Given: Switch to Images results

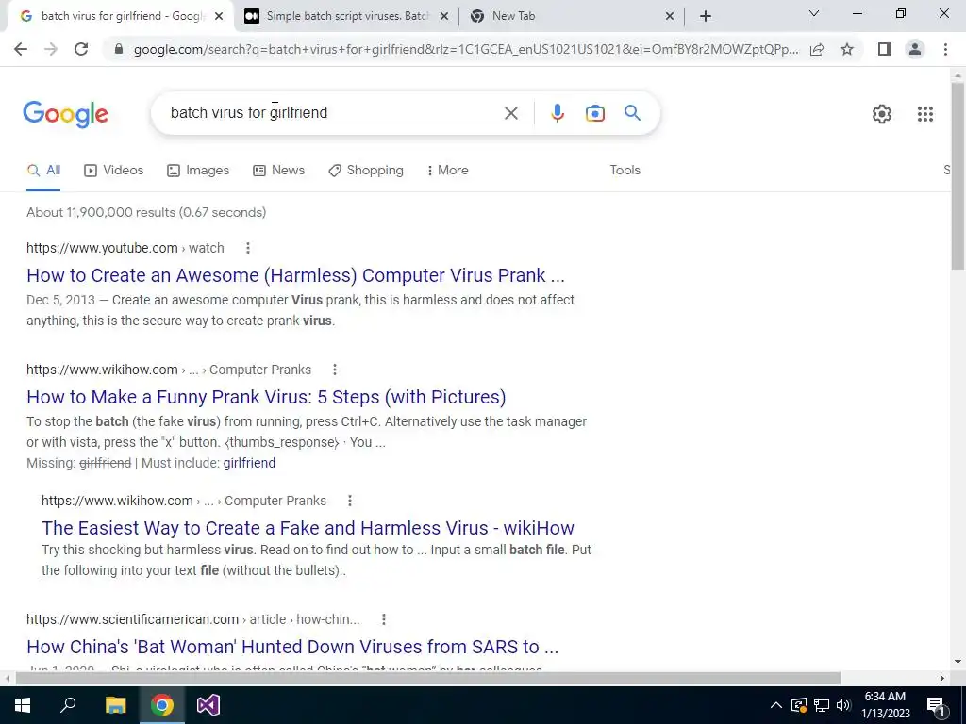Looking at the screenshot, I should pos(198,171).
